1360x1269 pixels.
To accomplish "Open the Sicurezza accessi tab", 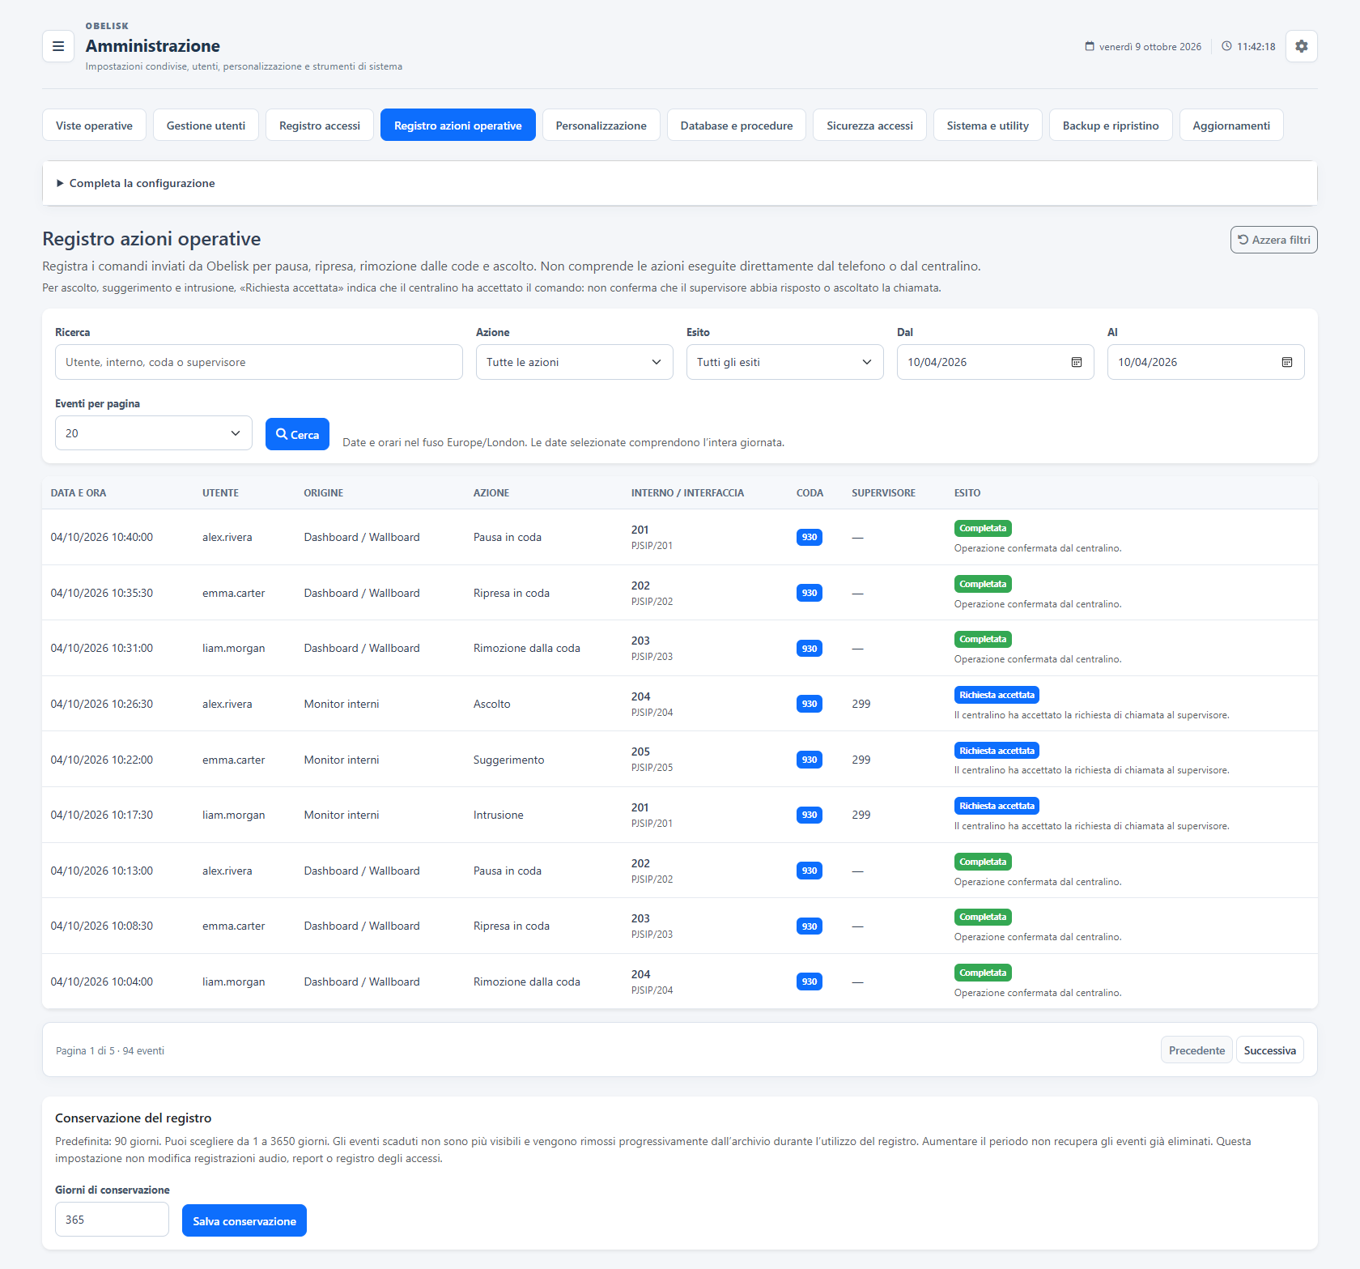I will [x=869, y=125].
